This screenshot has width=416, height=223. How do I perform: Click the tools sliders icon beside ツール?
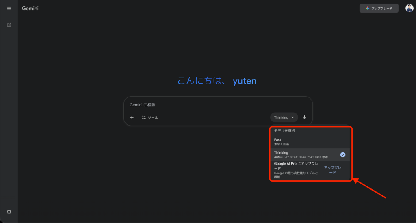tap(144, 117)
